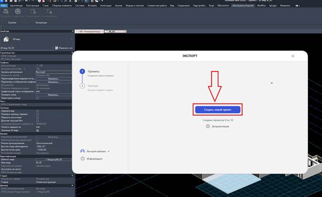Image resolution: width=322 pixels, height=197 pixels.
Task: Close the Свойства properties panel
Action: coord(73,31)
